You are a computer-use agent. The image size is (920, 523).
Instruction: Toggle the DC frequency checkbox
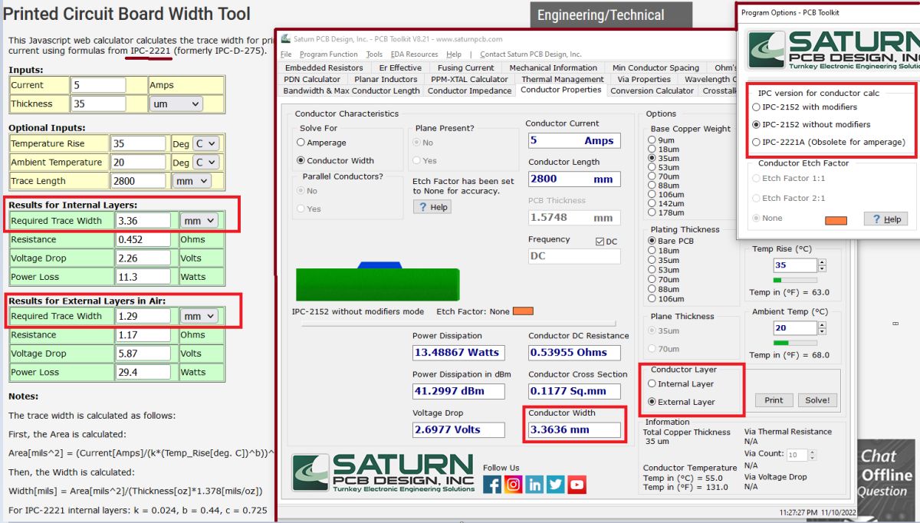tap(600, 242)
